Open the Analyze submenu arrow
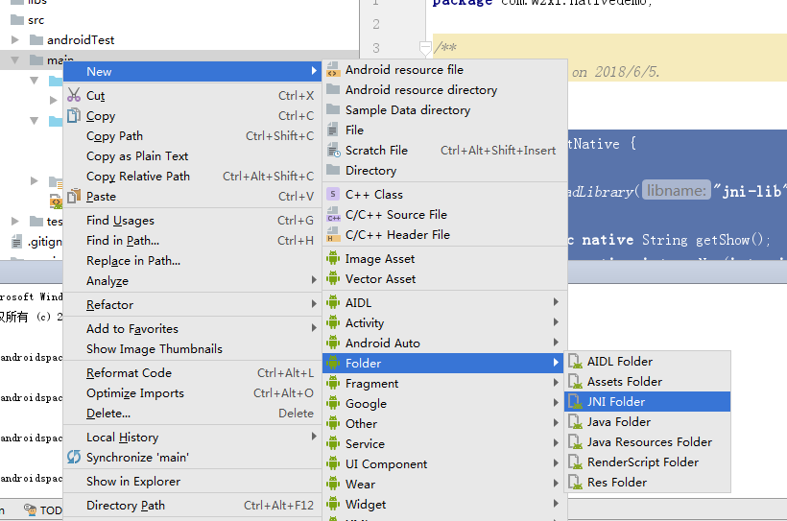 314,279
